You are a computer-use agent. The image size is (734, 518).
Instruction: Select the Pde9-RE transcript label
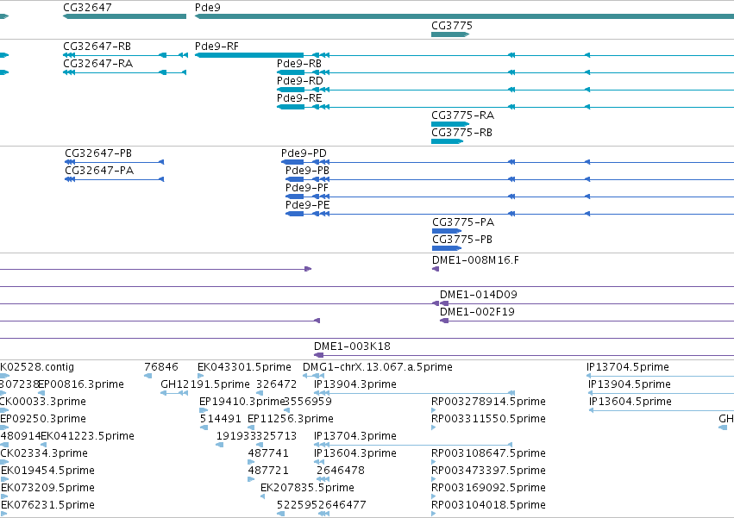click(x=299, y=98)
